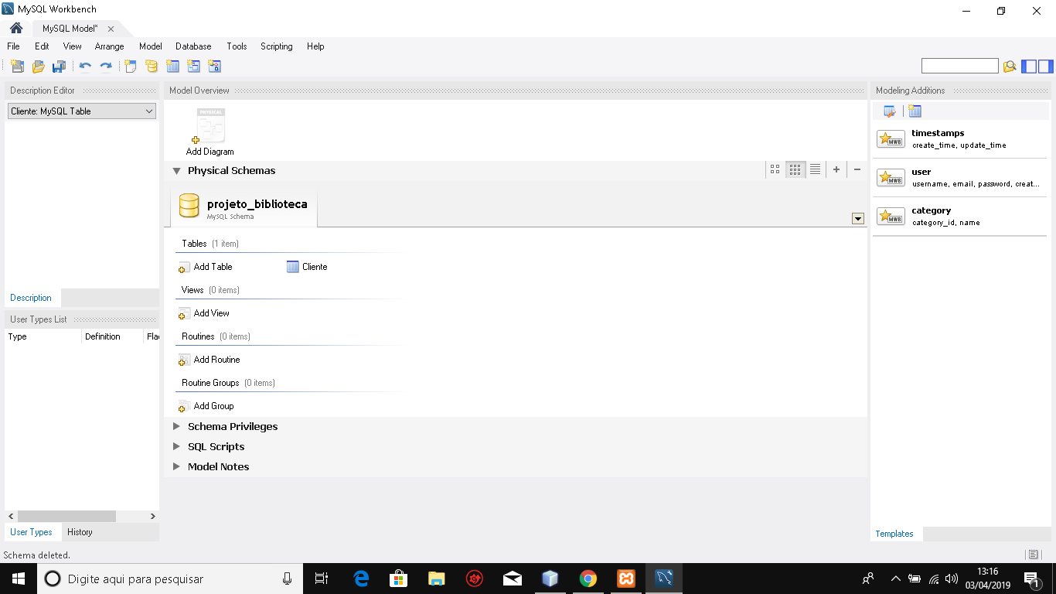Redo the action in the toolbar
Screen dimensions: 1056x594
[x=106, y=67]
